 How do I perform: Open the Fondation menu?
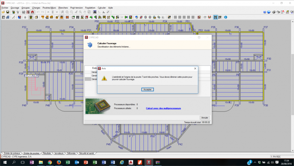click(x=90, y=8)
